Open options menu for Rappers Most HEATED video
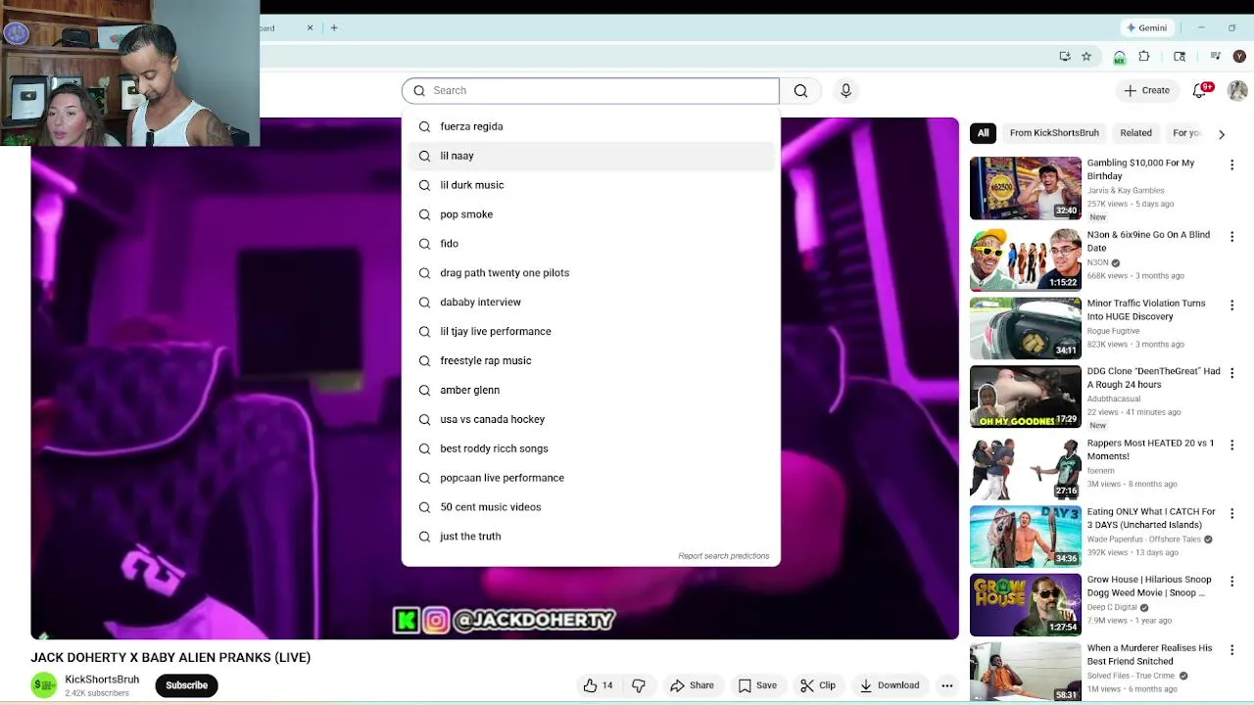This screenshot has height=705, width=1254. (1232, 445)
